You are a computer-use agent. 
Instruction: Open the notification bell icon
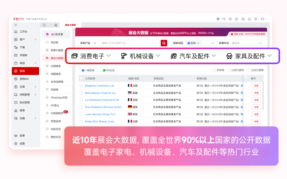tap(249, 19)
